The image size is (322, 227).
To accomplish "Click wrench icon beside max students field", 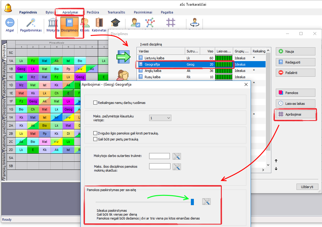I will tap(177, 167).
